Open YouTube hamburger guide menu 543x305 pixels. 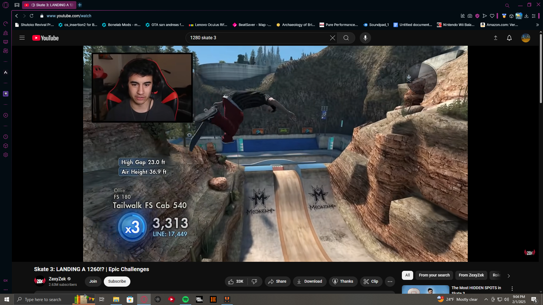click(x=22, y=38)
